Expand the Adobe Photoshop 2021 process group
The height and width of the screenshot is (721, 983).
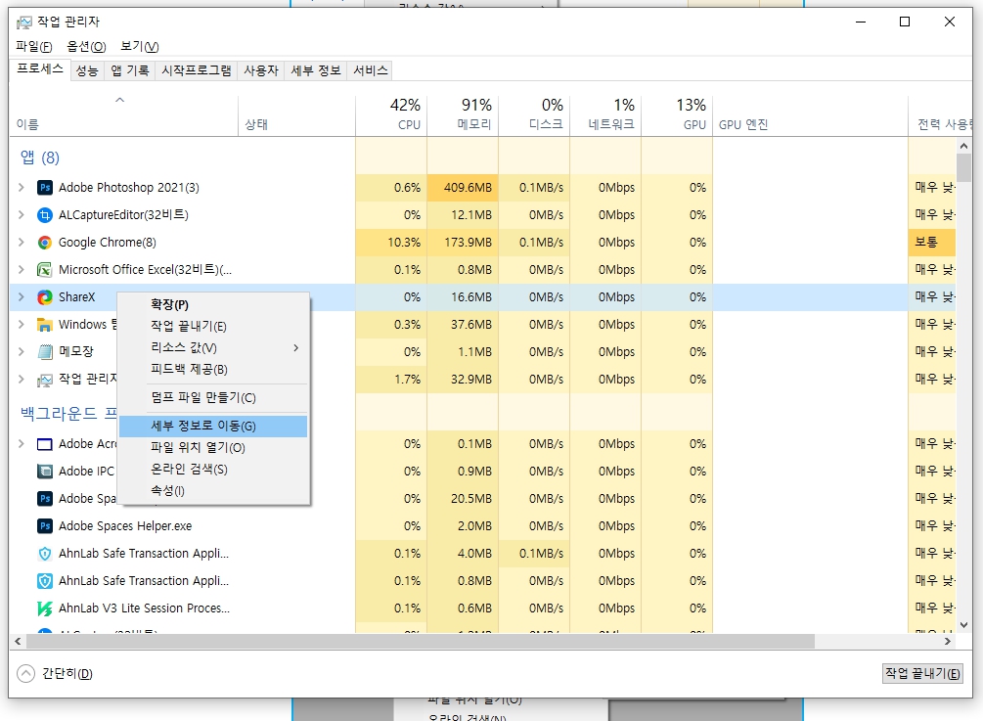pos(22,188)
